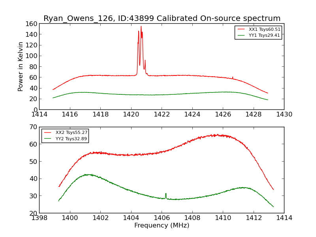Select the 'YY1 Tsys29.41' legend entry

[x=259, y=35]
